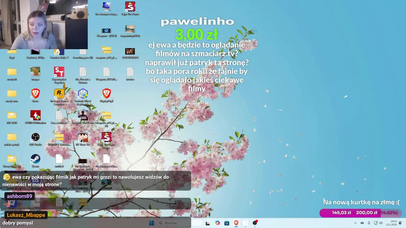
Task: Open the Sejm The Game shortcut at top
Action: tap(130, 9)
